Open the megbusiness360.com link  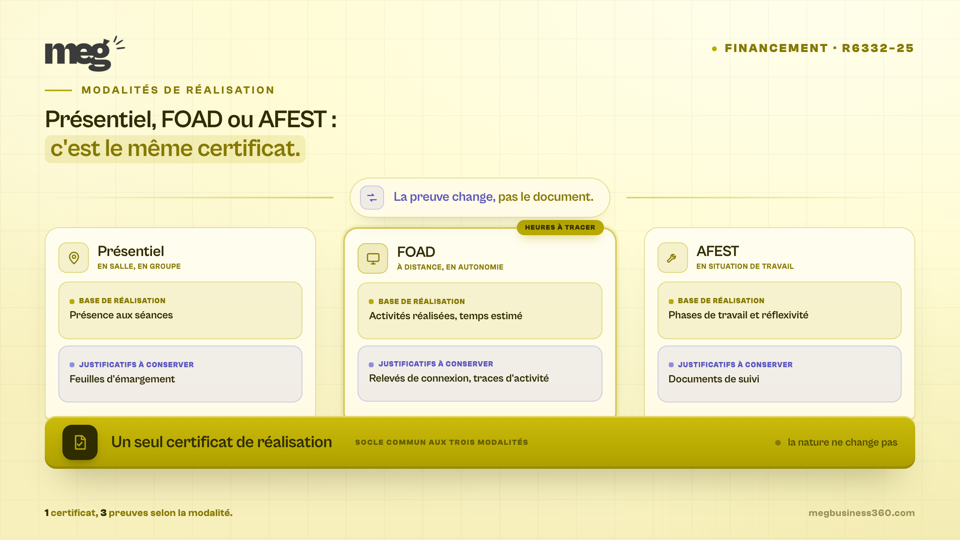pyautogui.click(x=862, y=513)
